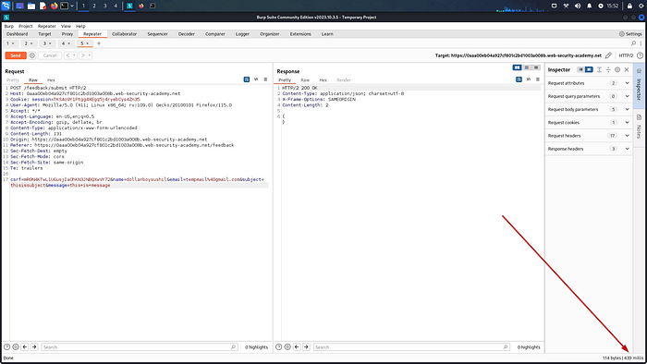
Task: Switch to Repeater tab 4
Action: [63, 43]
